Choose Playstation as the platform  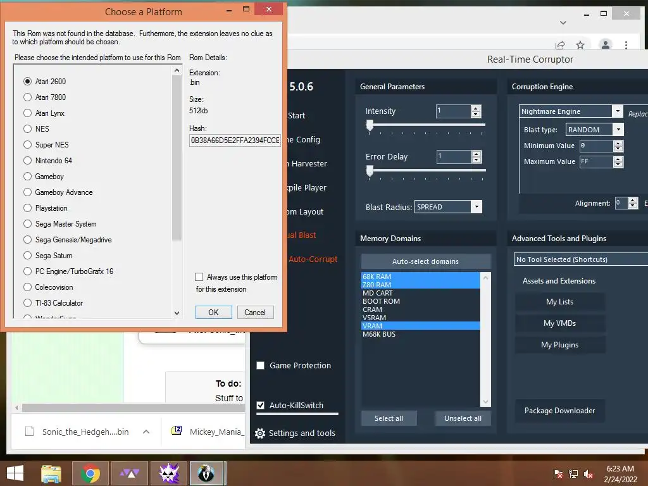click(x=28, y=208)
